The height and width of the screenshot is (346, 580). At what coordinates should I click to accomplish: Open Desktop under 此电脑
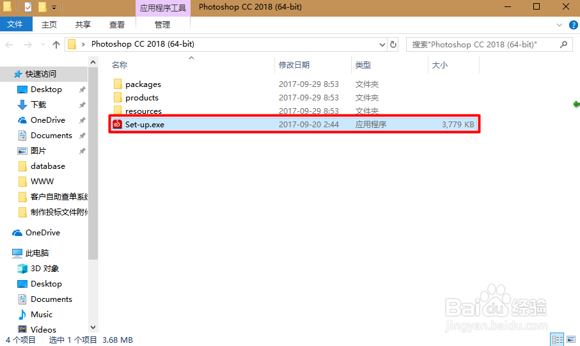46,284
